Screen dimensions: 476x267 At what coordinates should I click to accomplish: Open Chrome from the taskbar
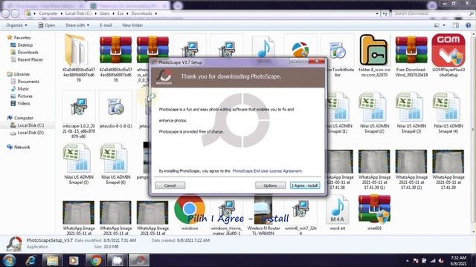click(96, 260)
